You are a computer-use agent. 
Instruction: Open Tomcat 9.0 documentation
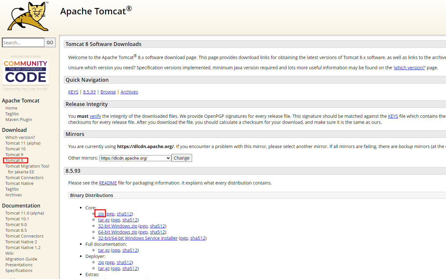coord(16,225)
